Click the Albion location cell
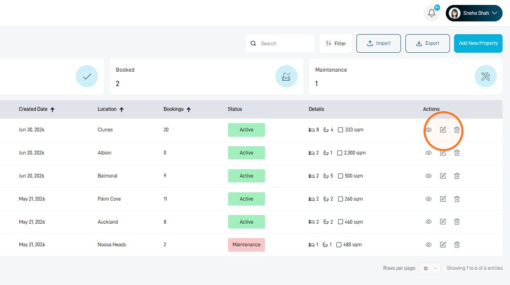The height and width of the screenshot is (285, 510). point(105,153)
